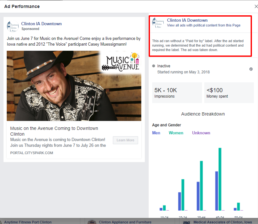The image size is (258, 224).
Task: Click the Music on the Avenue logo
Action: click(121, 62)
